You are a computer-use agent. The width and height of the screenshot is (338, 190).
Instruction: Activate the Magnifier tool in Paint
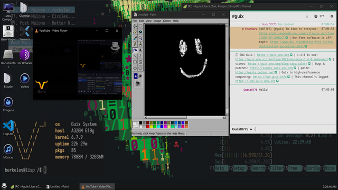click(140, 38)
